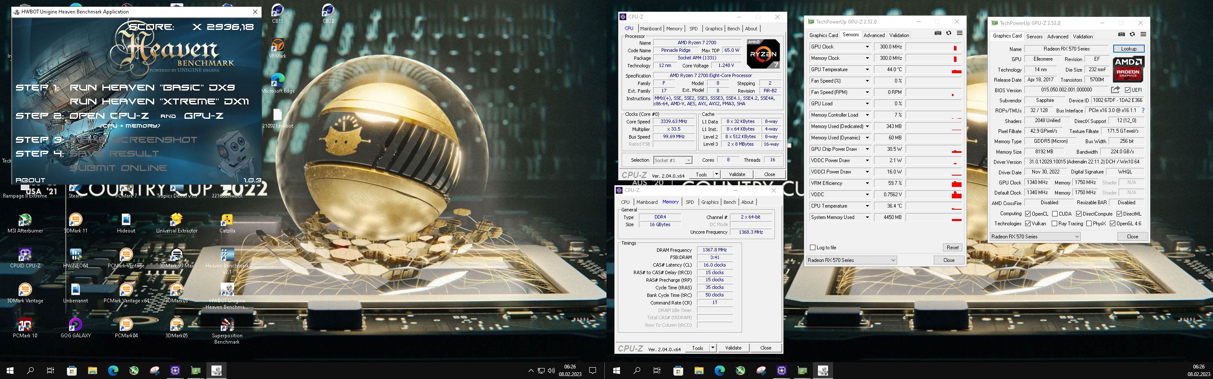Open the CB15 desktop shortcut
This screenshot has width=1213, height=379.
point(278,13)
